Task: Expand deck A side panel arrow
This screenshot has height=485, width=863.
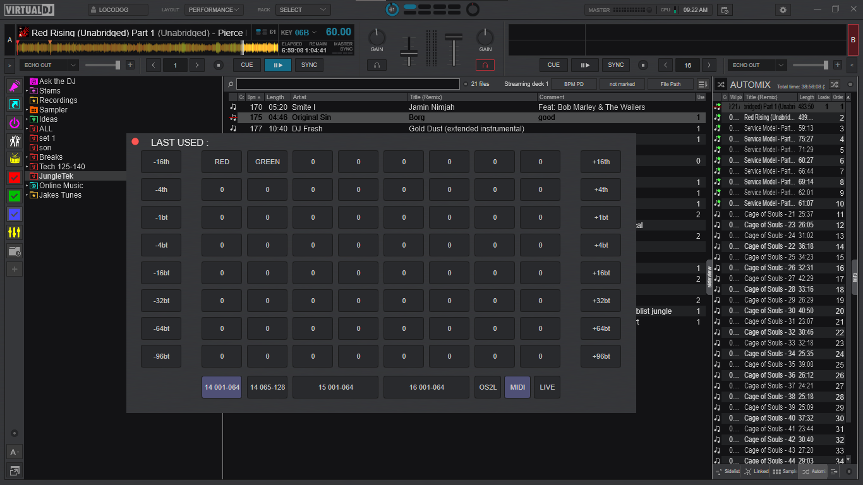Action: point(9,65)
